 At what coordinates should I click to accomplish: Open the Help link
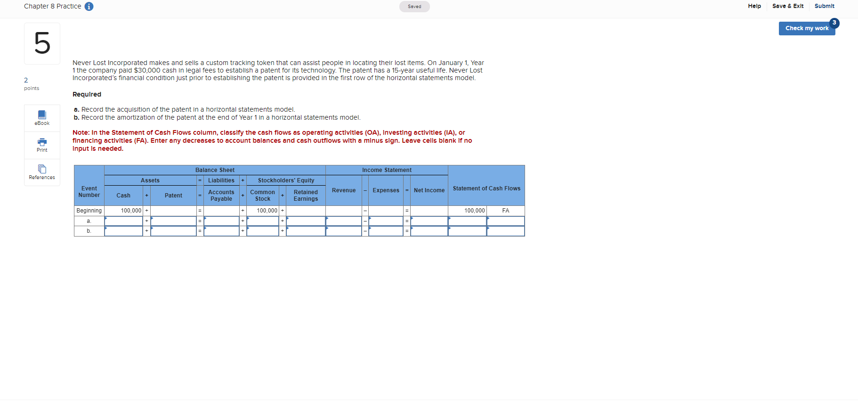tap(754, 6)
